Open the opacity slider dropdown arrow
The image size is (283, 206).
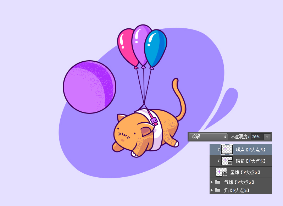[267, 137]
